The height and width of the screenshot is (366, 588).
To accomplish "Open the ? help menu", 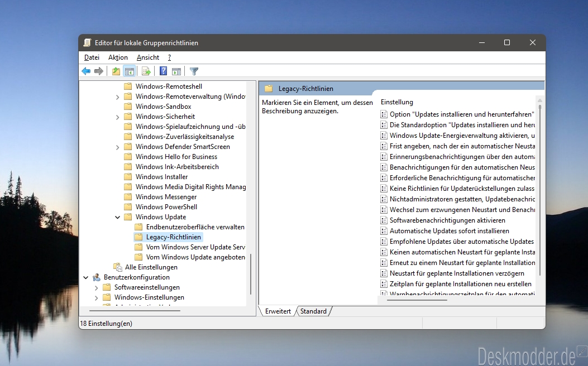I will 170,57.
